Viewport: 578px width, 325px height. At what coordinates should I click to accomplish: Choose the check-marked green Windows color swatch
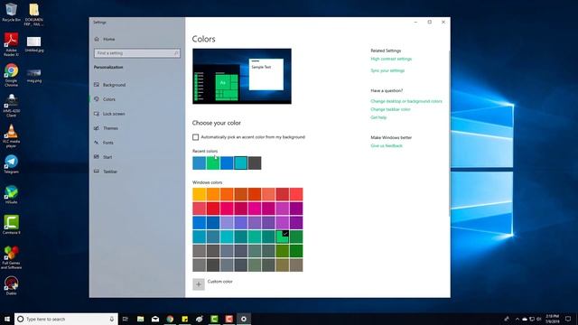tap(283, 237)
